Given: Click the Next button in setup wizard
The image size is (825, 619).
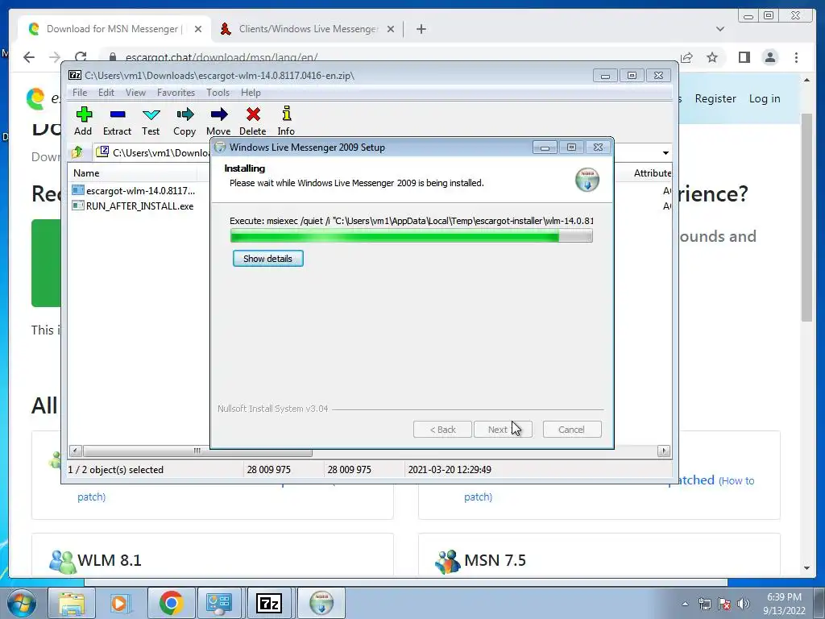Looking at the screenshot, I should [503, 430].
